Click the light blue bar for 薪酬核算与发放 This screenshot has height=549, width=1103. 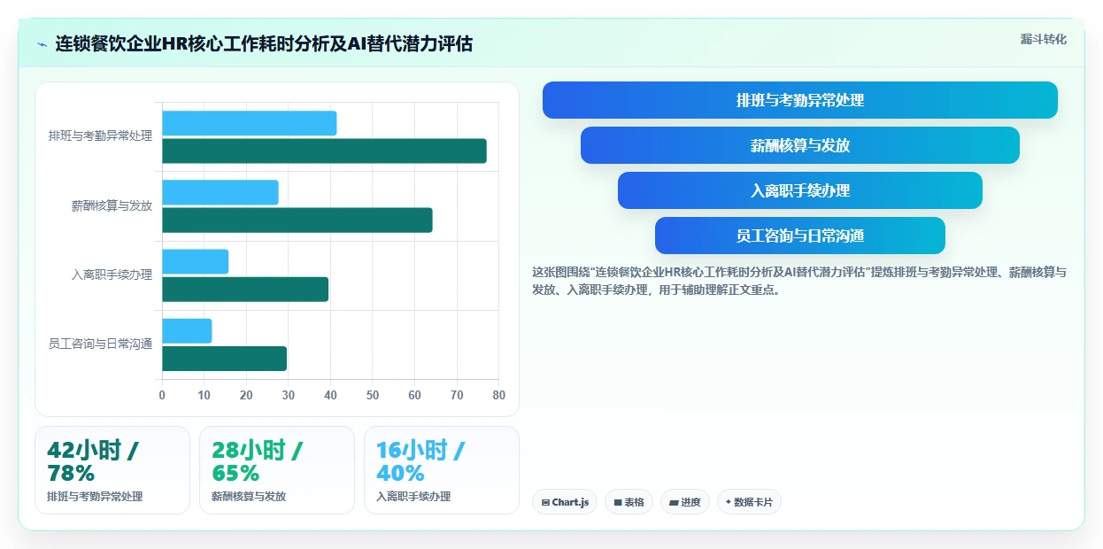220,192
